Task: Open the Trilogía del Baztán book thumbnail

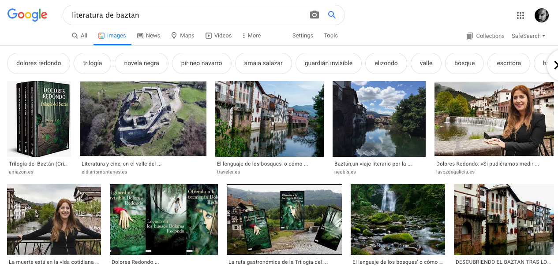Action: click(39, 119)
